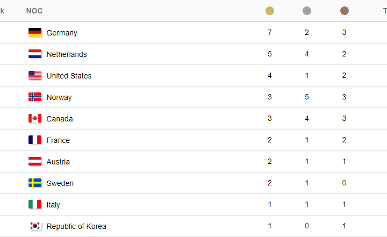Click the Italy flag icon
387x237 pixels.
pos(35,204)
